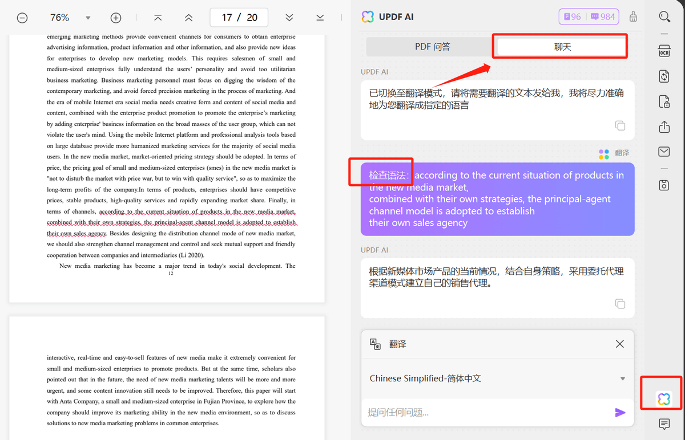Open the 96 credits counter badge
The height and width of the screenshot is (440, 685).
click(x=573, y=17)
